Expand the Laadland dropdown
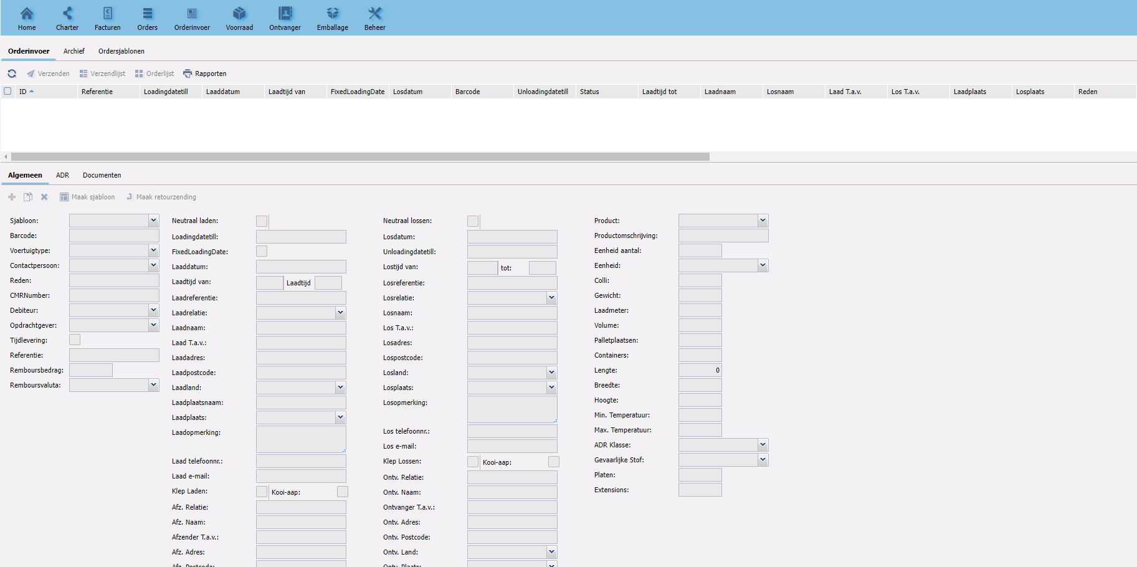Viewport: 1137px width, 567px height. (340, 388)
